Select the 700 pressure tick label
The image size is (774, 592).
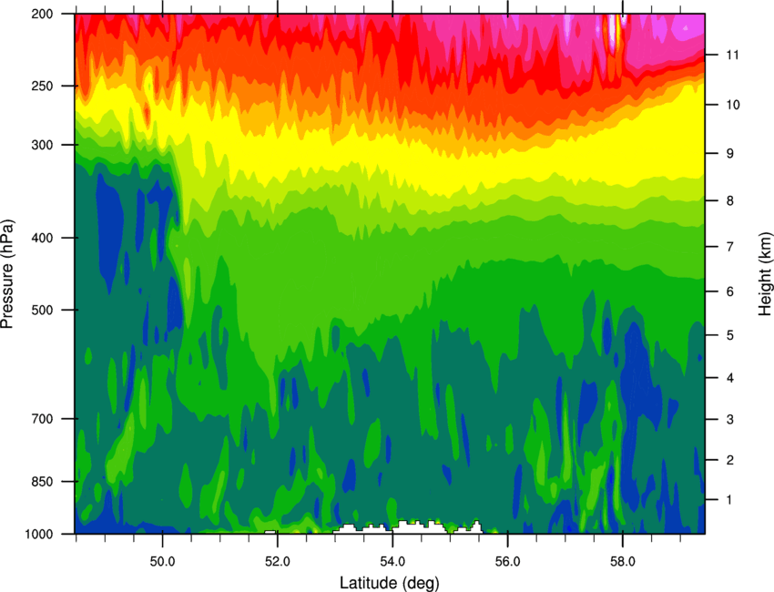coord(43,419)
